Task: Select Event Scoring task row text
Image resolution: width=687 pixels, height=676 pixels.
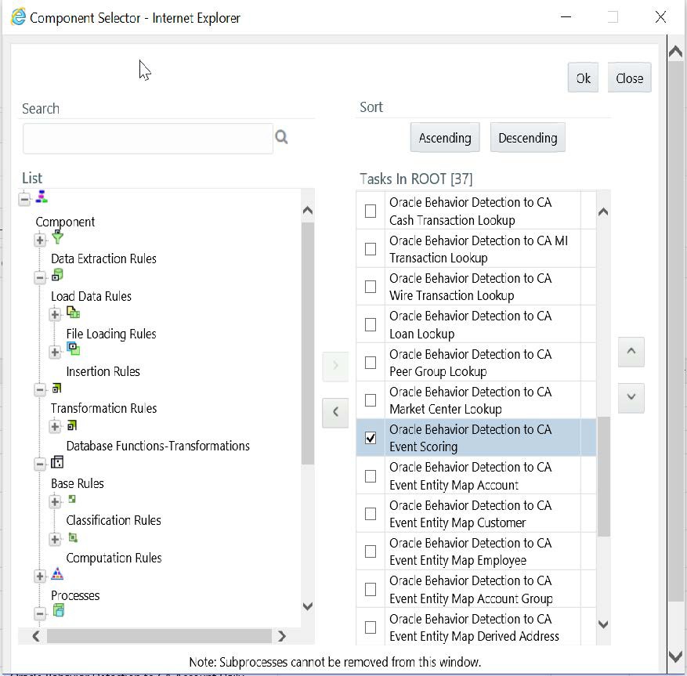Action: point(470,438)
